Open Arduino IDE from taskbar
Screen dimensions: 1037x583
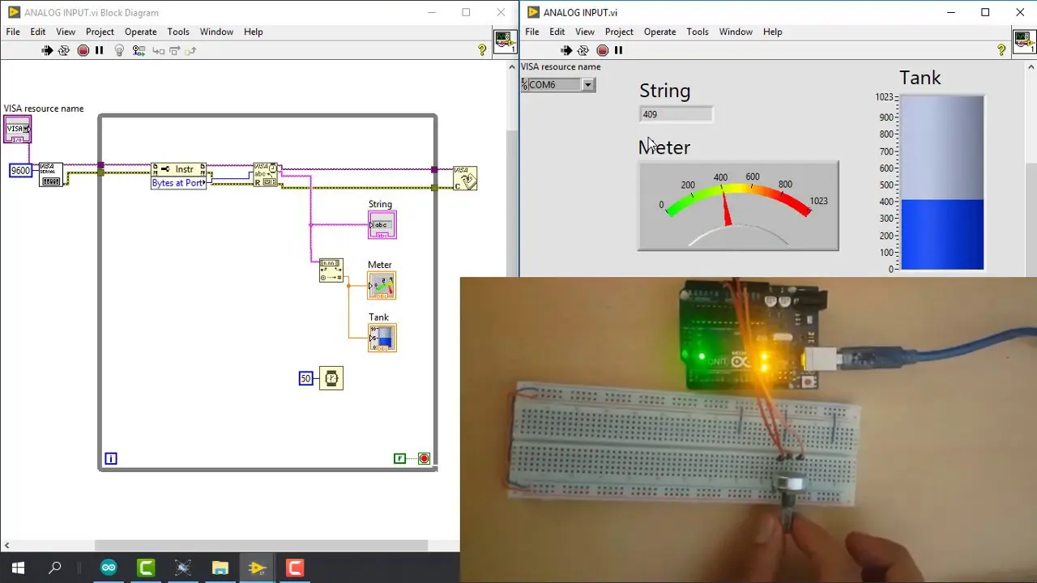(109, 568)
